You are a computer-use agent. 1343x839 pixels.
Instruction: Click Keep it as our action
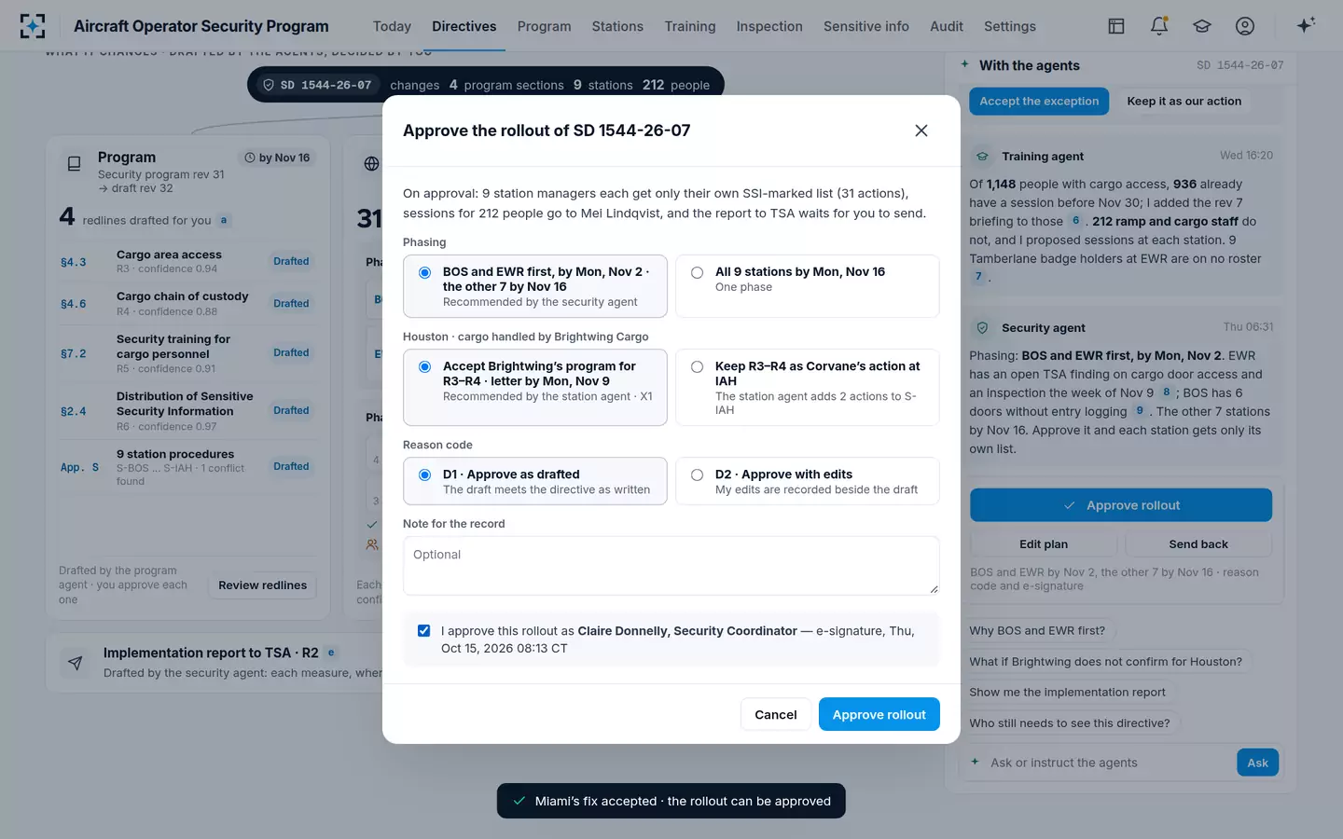1184,102
